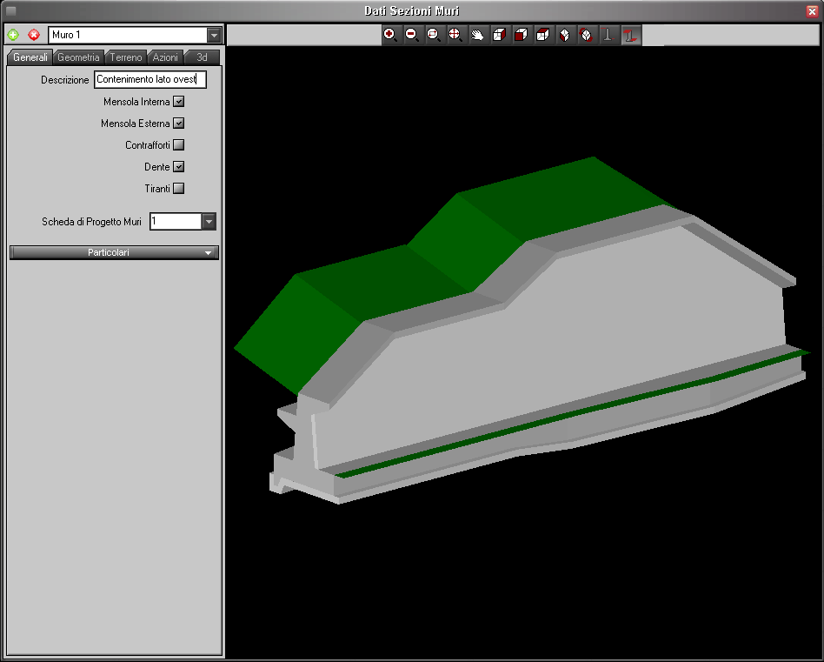The height and width of the screenshot is (662, 824).
Task: Click the zoom in magnifier icon
Action: click(x=390, y=35)
